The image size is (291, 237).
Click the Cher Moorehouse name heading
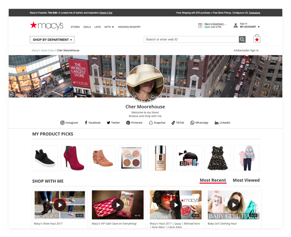[x=145, y=107]
